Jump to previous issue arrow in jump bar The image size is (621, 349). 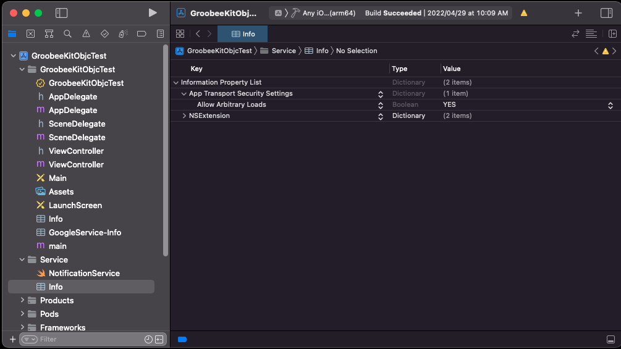click(x=596, y=51)
